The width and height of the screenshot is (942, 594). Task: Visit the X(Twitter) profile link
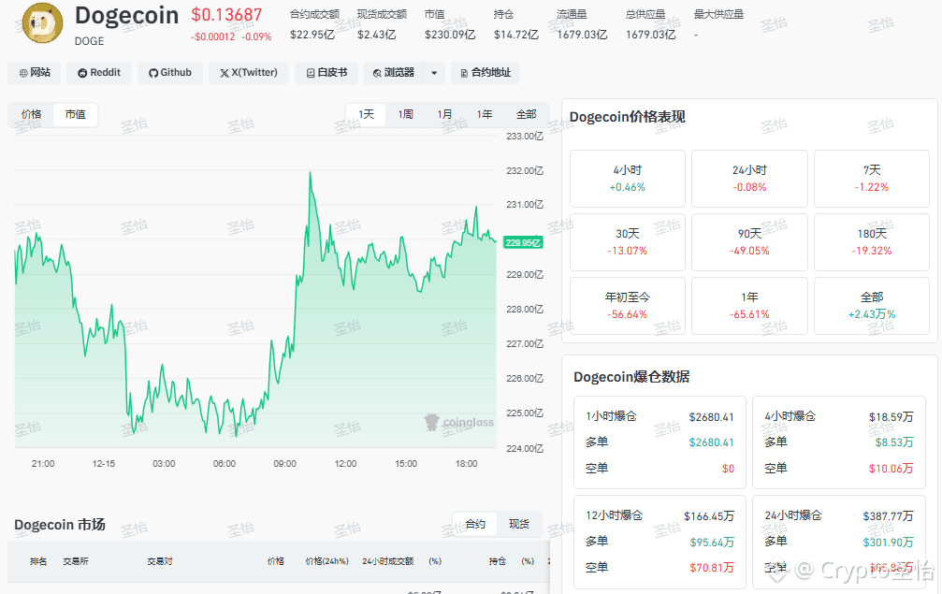[x=248, y=73]
